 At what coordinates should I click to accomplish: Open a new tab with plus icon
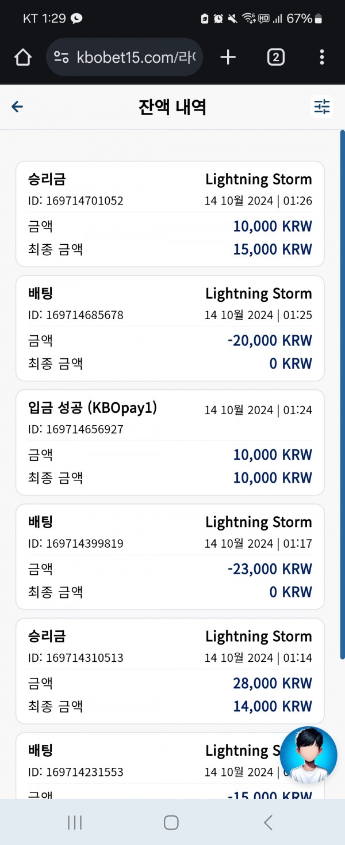pyautogui.click(x=228, y=57)
